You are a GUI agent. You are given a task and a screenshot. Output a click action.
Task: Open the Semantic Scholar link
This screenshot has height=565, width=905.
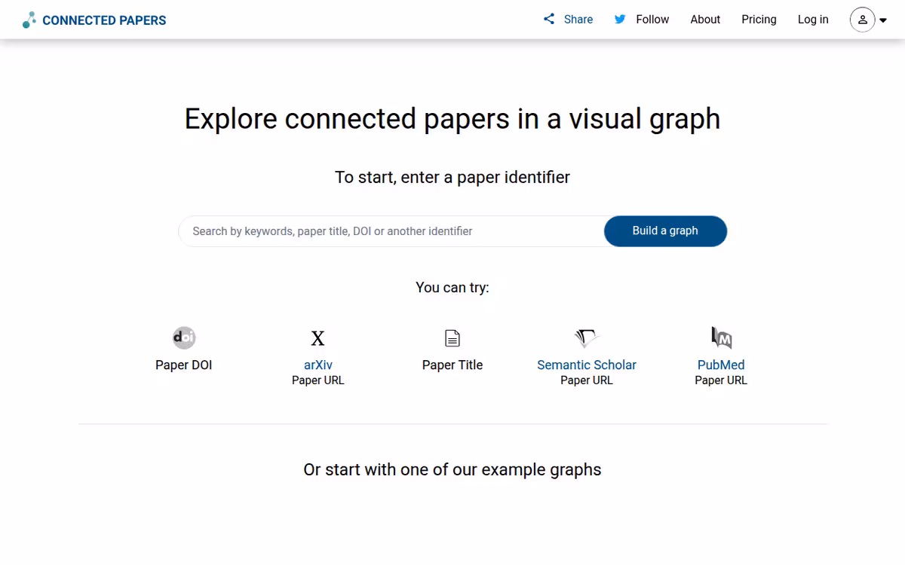tap(587, 365)
